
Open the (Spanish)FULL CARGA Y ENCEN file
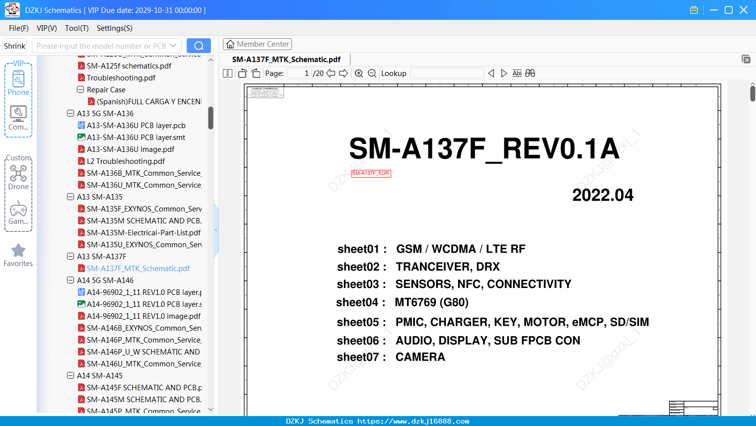click(x=149, y=101)
